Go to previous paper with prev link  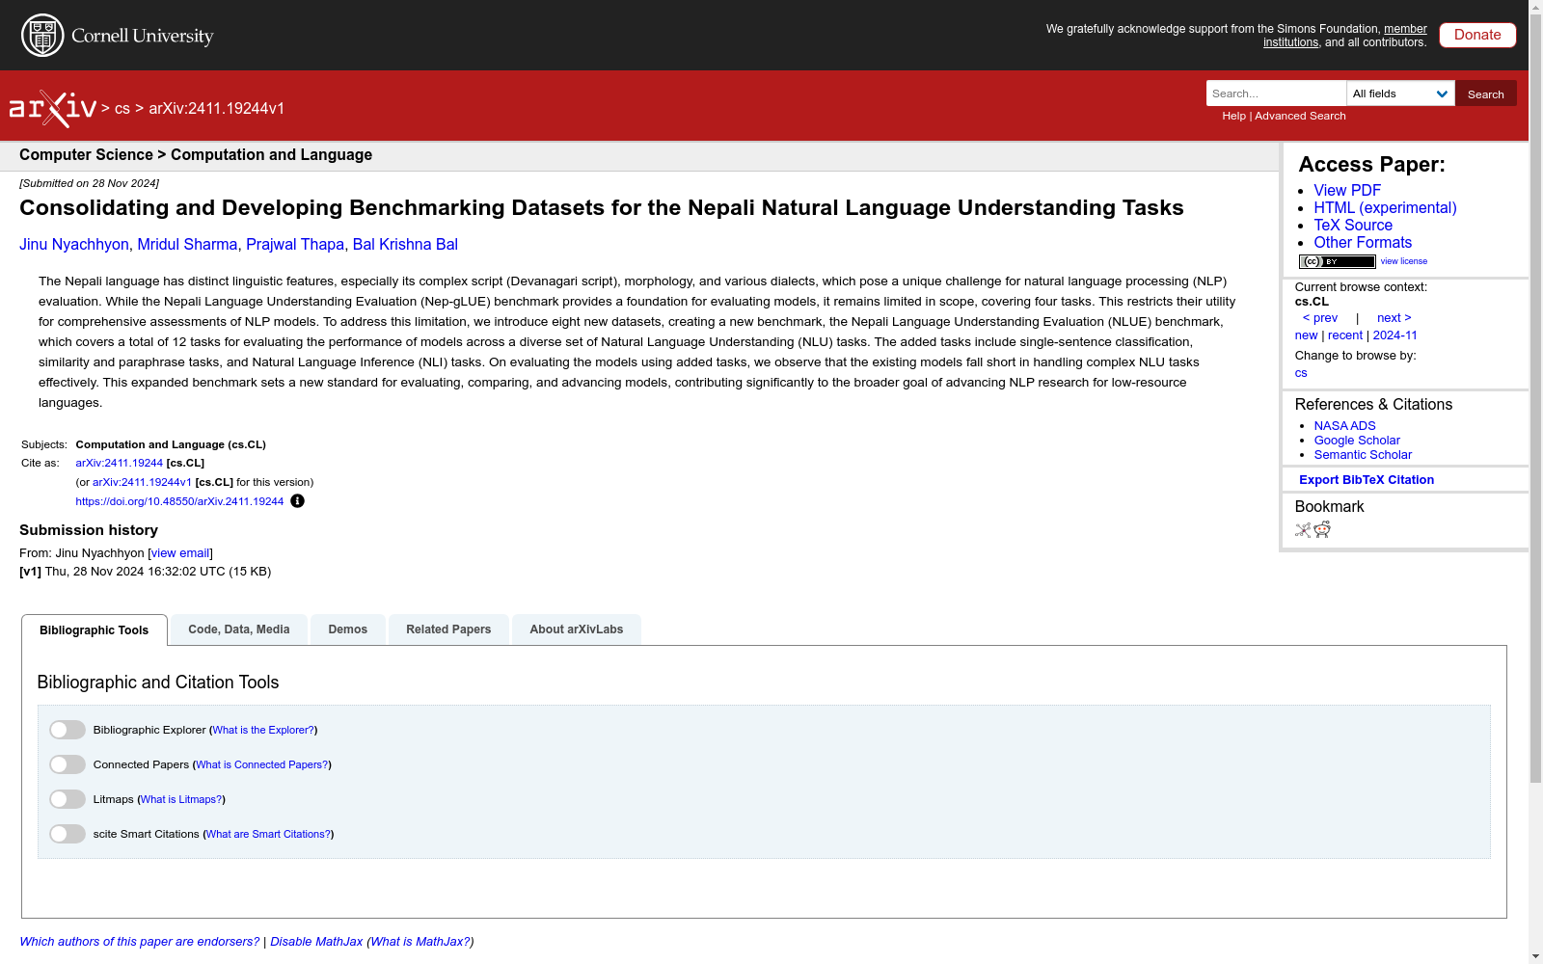click(x=1320, y=318)
